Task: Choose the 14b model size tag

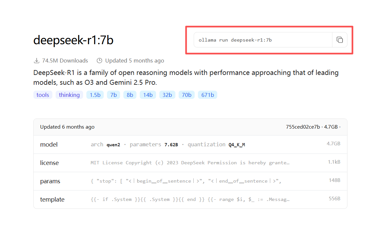Action: click(x=148, y=95)
